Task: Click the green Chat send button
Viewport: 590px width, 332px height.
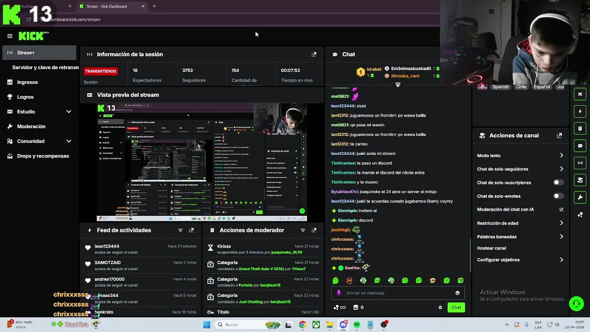Action: [x=456, y=308]
